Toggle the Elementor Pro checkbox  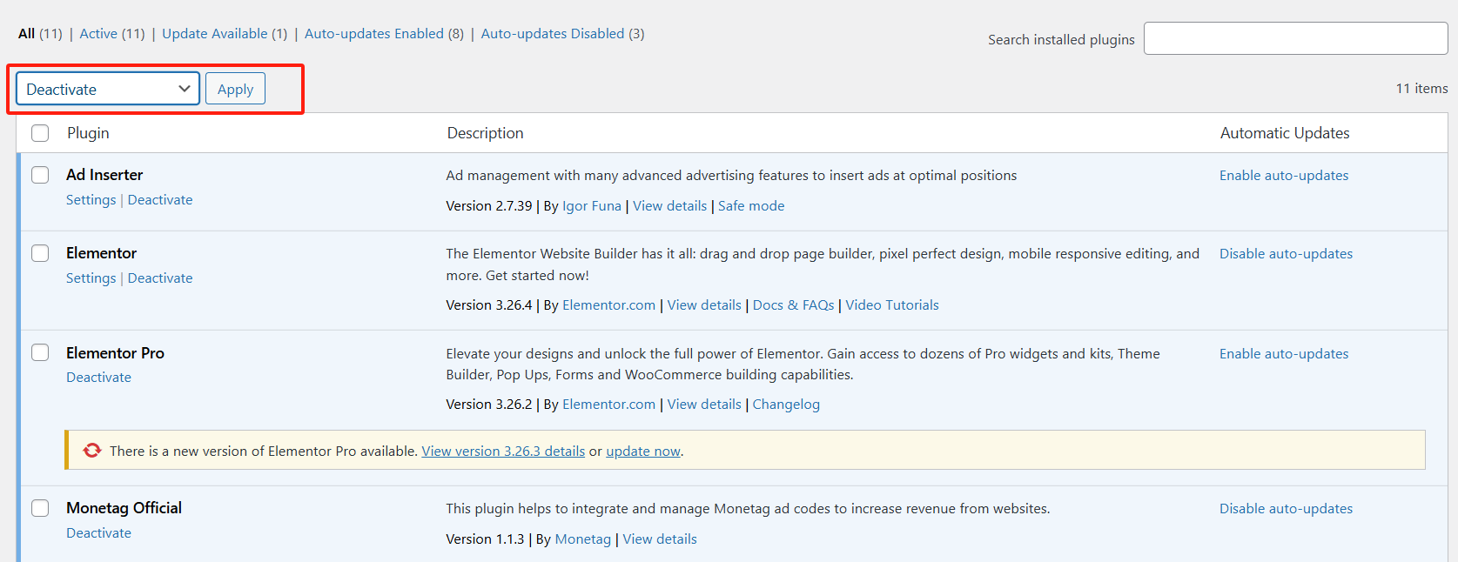(x=40, y=352)
